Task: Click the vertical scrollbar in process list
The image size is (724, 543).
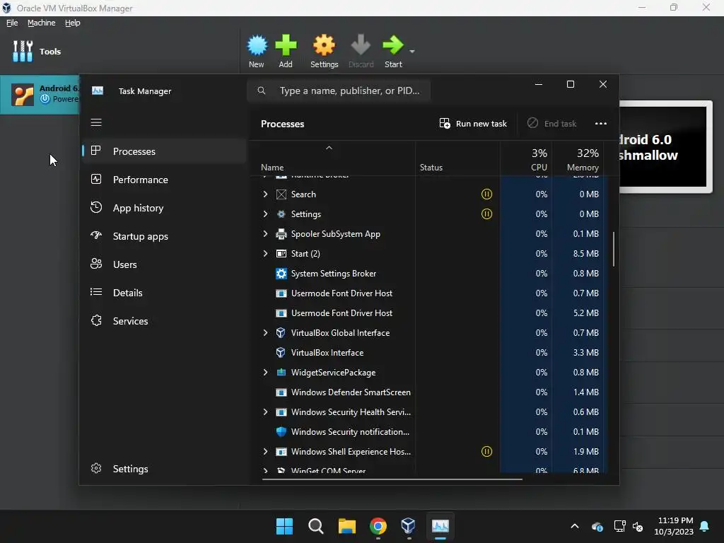Action: 614,250
